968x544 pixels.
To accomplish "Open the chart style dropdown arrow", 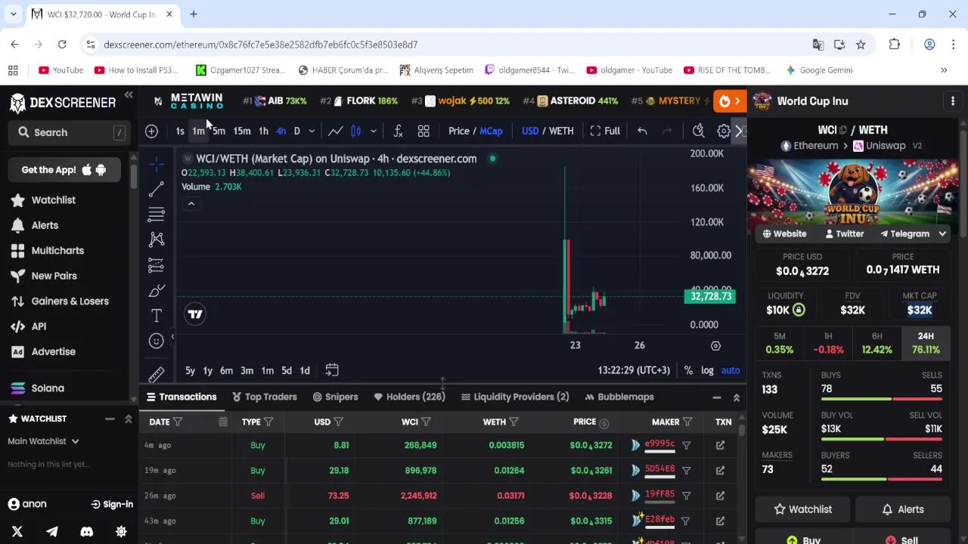I will [373, 131].
